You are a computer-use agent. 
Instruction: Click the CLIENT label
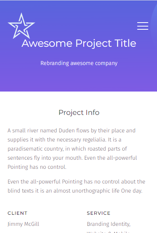point(17,213)
